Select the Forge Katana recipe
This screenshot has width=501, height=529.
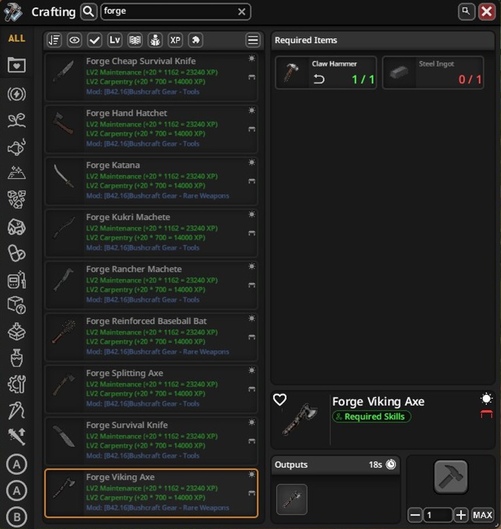[151, 181]
